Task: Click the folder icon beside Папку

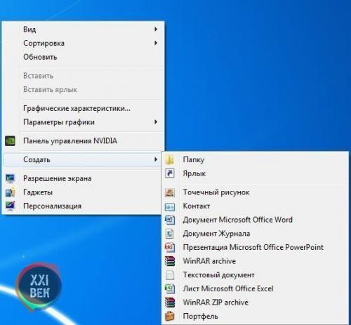Action: point(169,159)
